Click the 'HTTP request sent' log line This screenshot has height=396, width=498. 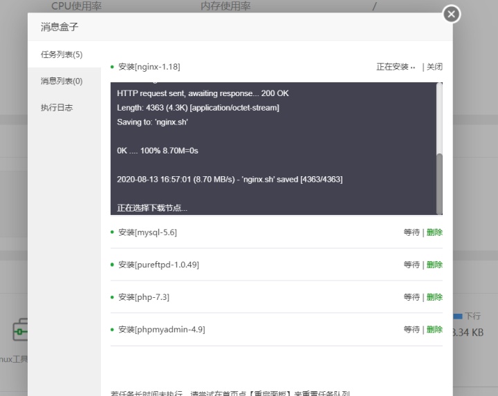tap(203, 93)
